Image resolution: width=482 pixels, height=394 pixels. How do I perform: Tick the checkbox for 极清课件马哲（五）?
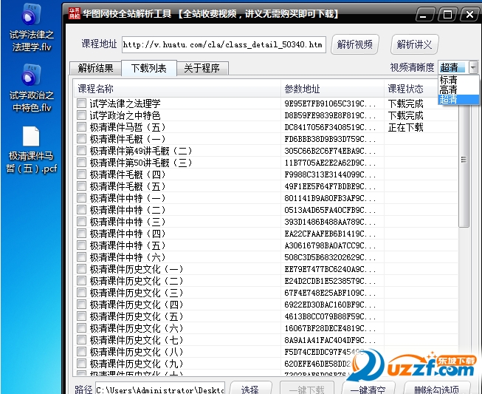click(81, 128)
